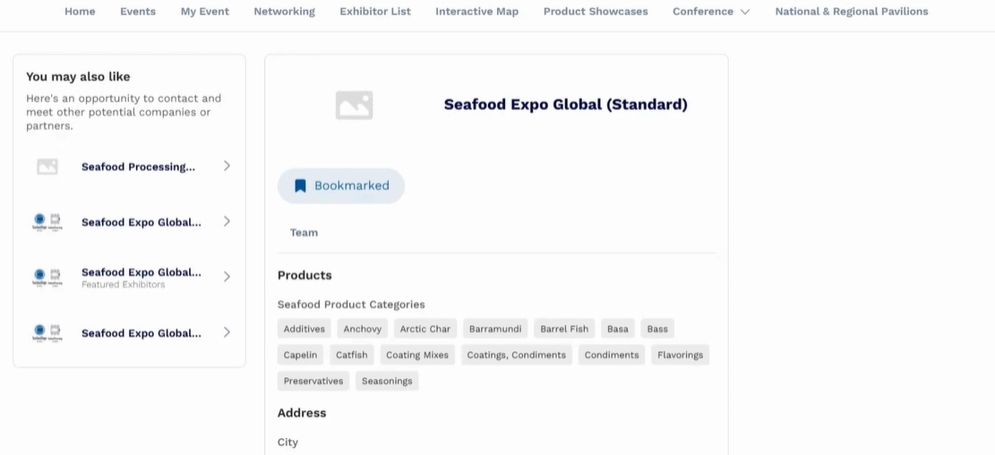The image size is (995, 455).
Task: Click the bookmark icon in Bookmarked button
Action: click(301, 186)
